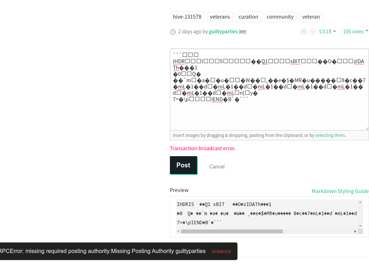This screenshot has width=369, height=266.
Task: Select the hive-131578 community tag
Action: click(187, 16)
